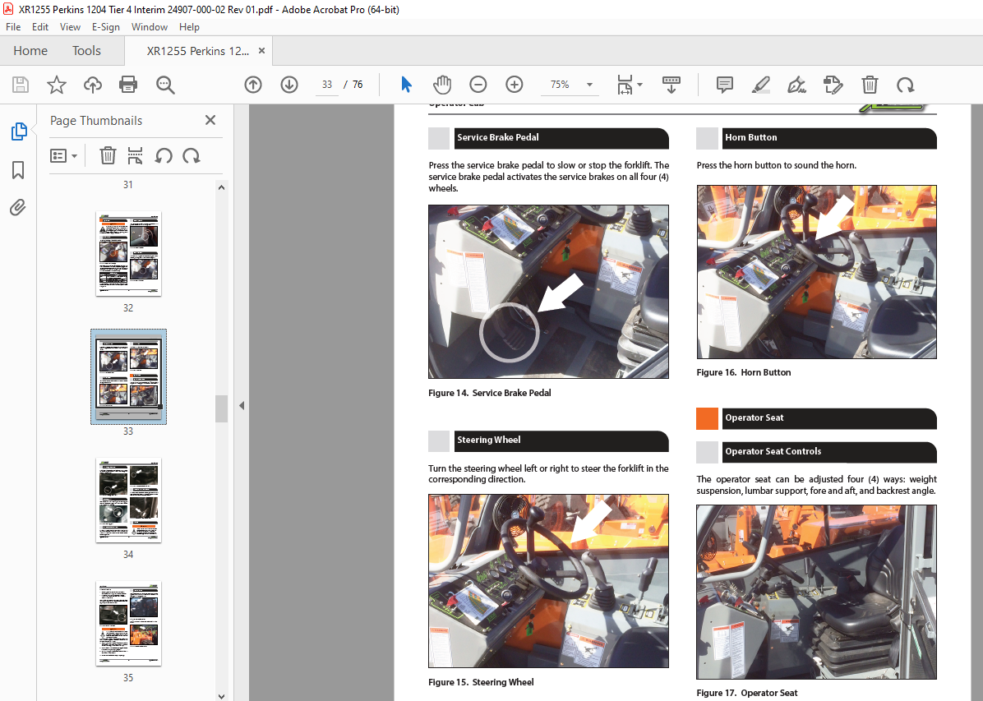Click the Figure 16 horn button photo
983x701 pixels.
coord(816,271)
